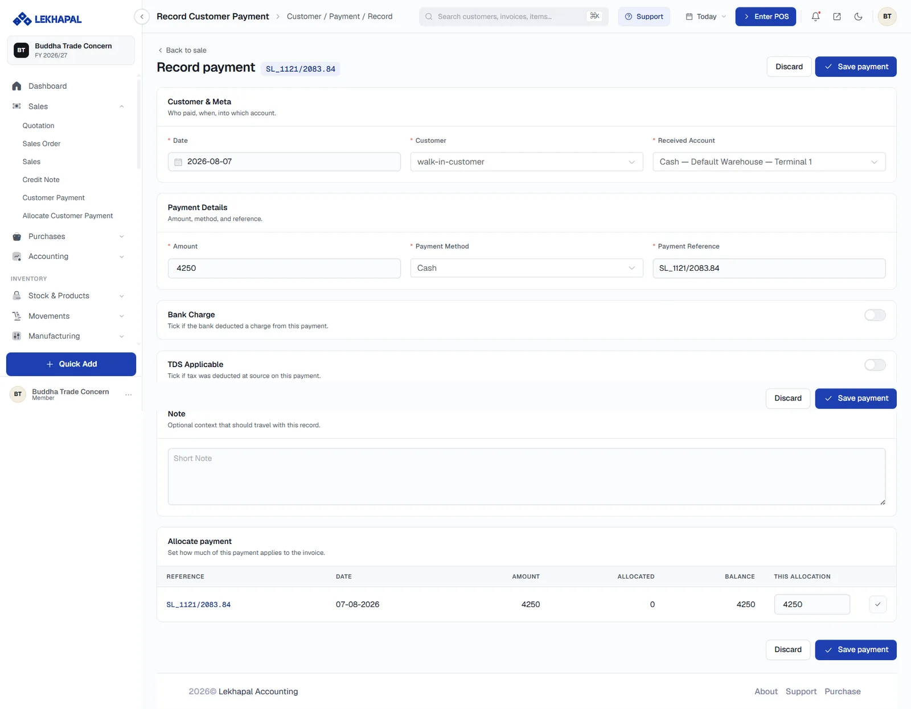Click the bottom Save payment button
The width and height of the screenshot is (911, 709).
click(x=856, y=650)
